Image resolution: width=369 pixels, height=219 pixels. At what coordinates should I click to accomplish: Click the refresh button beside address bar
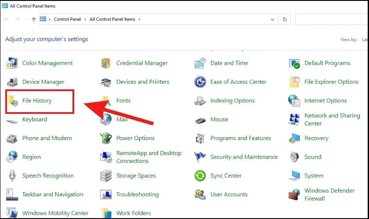(x=285, y=19)
